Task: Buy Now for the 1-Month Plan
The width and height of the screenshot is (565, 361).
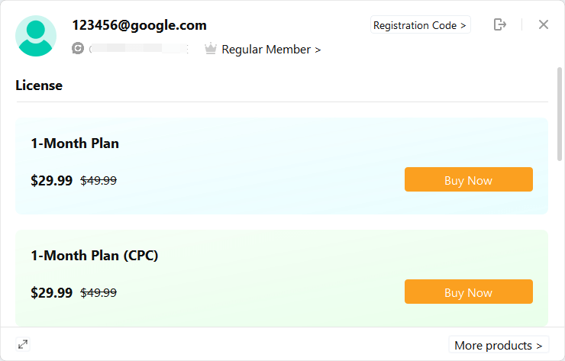Action: tap(469, 179)
